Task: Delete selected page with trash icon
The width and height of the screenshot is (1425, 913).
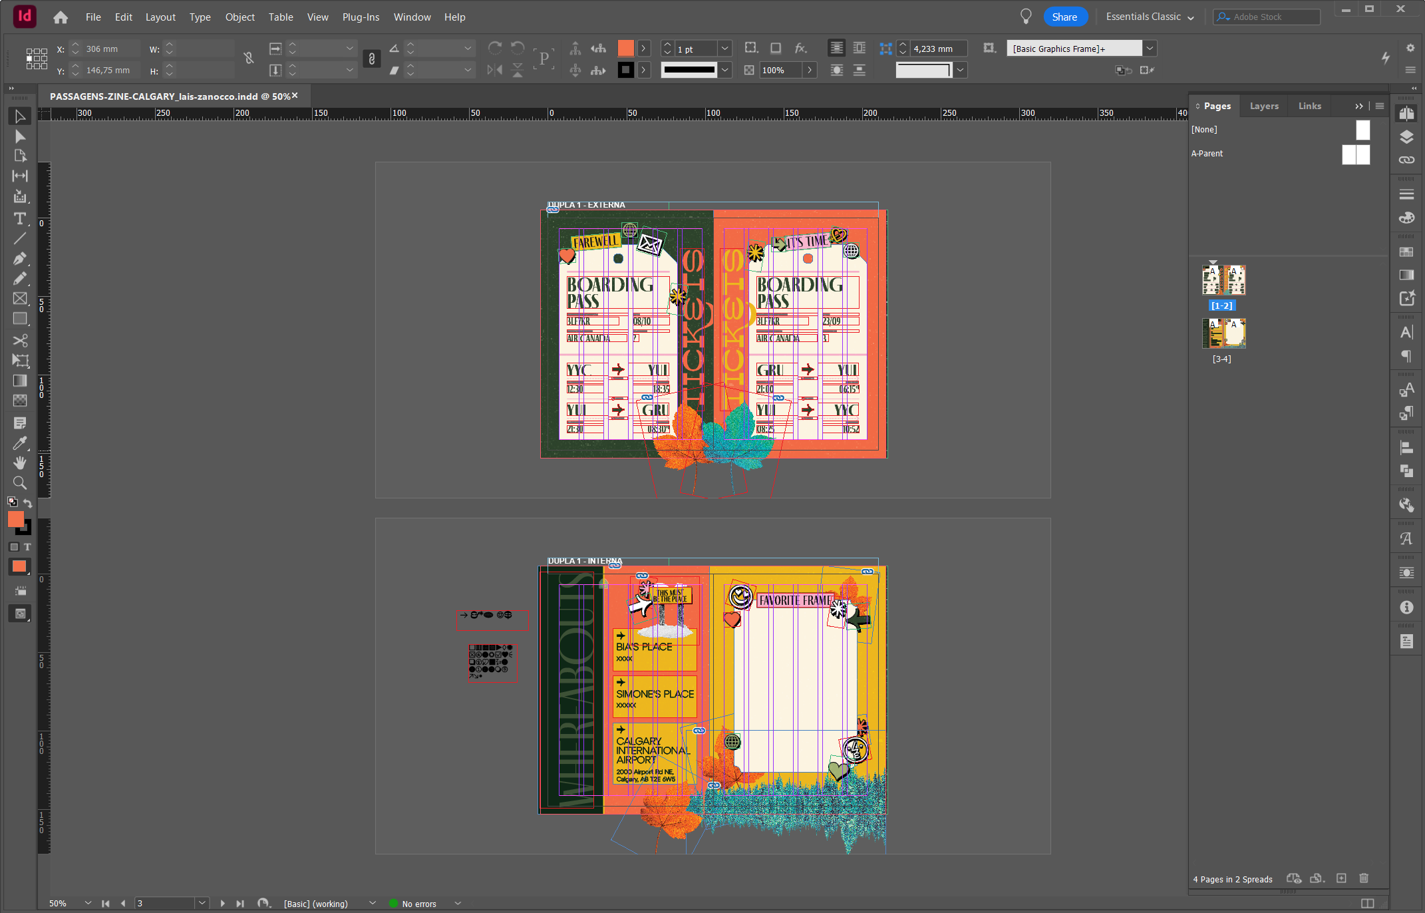Action: (x=1364, y=878)
